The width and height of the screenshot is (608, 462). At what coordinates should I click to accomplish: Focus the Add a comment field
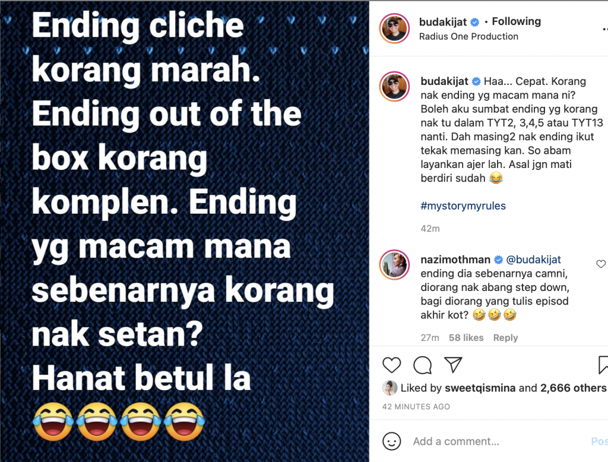point(496,441)
